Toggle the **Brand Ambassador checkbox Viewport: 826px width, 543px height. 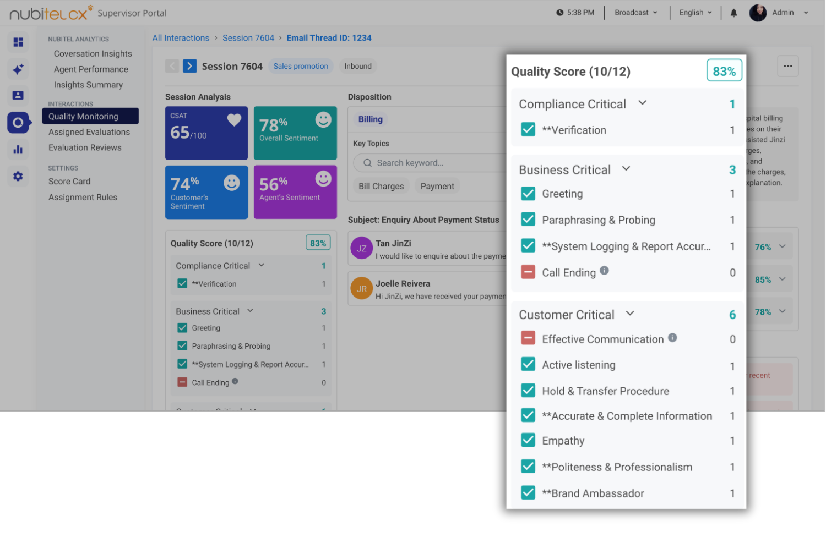coord(528,492)
